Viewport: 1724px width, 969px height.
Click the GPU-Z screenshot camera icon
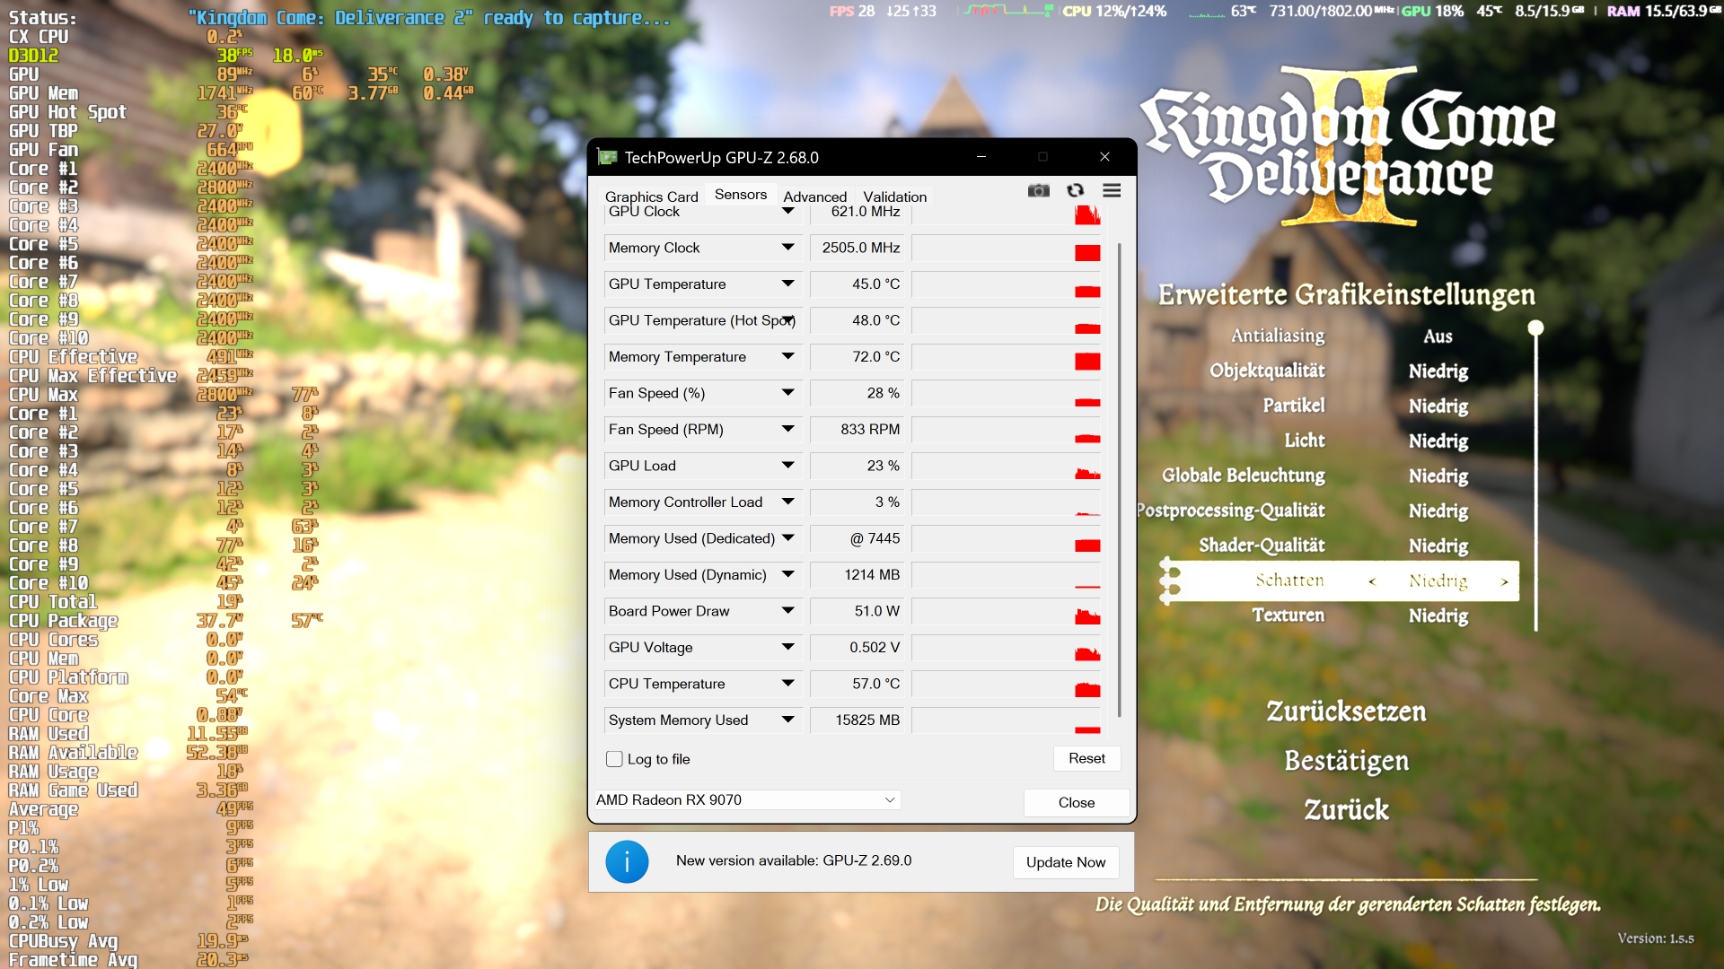pos(1038,190)
